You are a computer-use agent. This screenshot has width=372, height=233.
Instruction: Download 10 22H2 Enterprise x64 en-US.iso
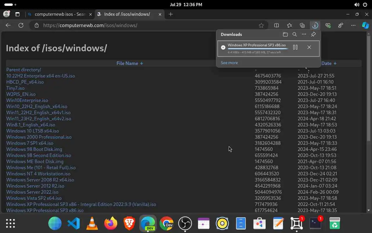[x=41, y=76]
